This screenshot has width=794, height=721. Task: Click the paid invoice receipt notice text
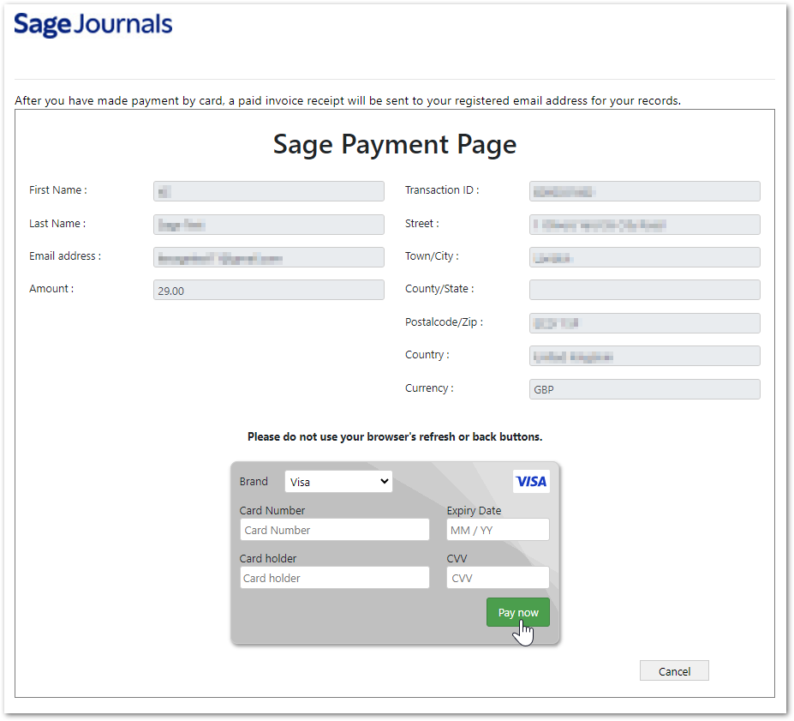tap(348, 100)
